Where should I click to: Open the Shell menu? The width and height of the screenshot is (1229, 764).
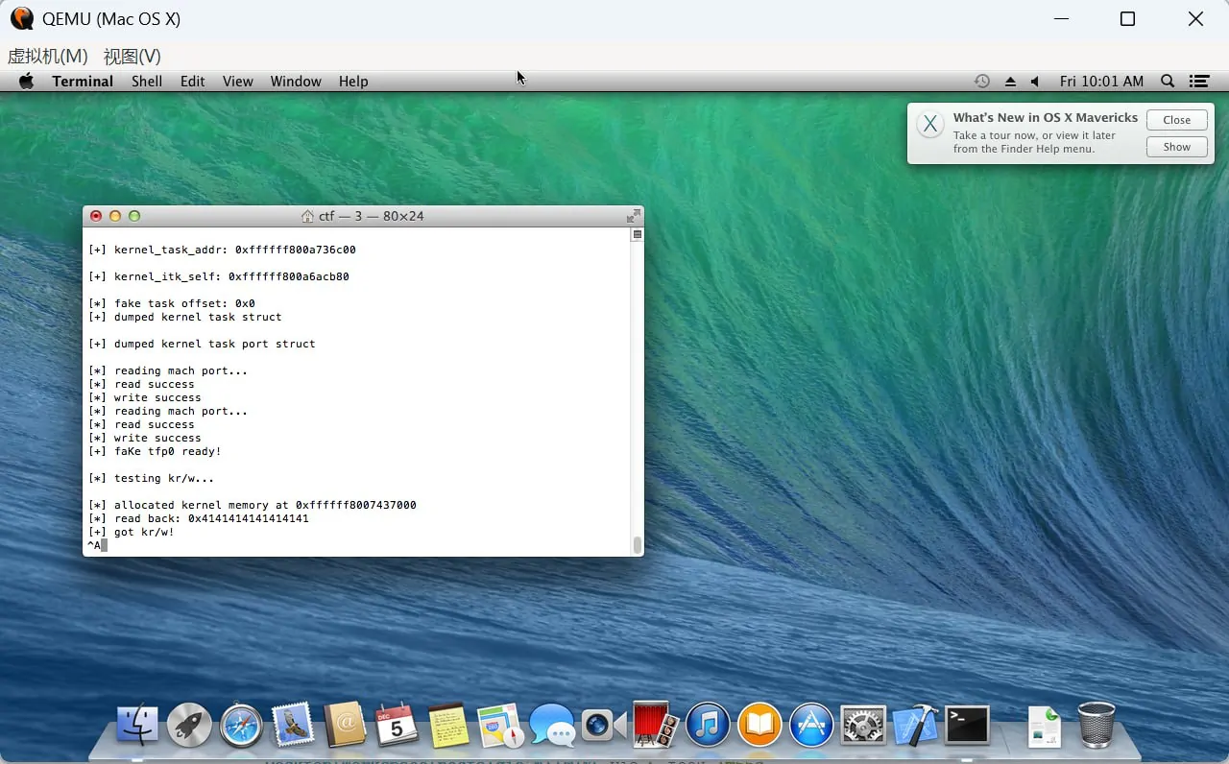(x=146, y=82)
